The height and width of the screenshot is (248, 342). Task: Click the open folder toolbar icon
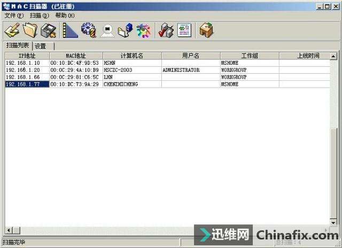coord(30,30)
